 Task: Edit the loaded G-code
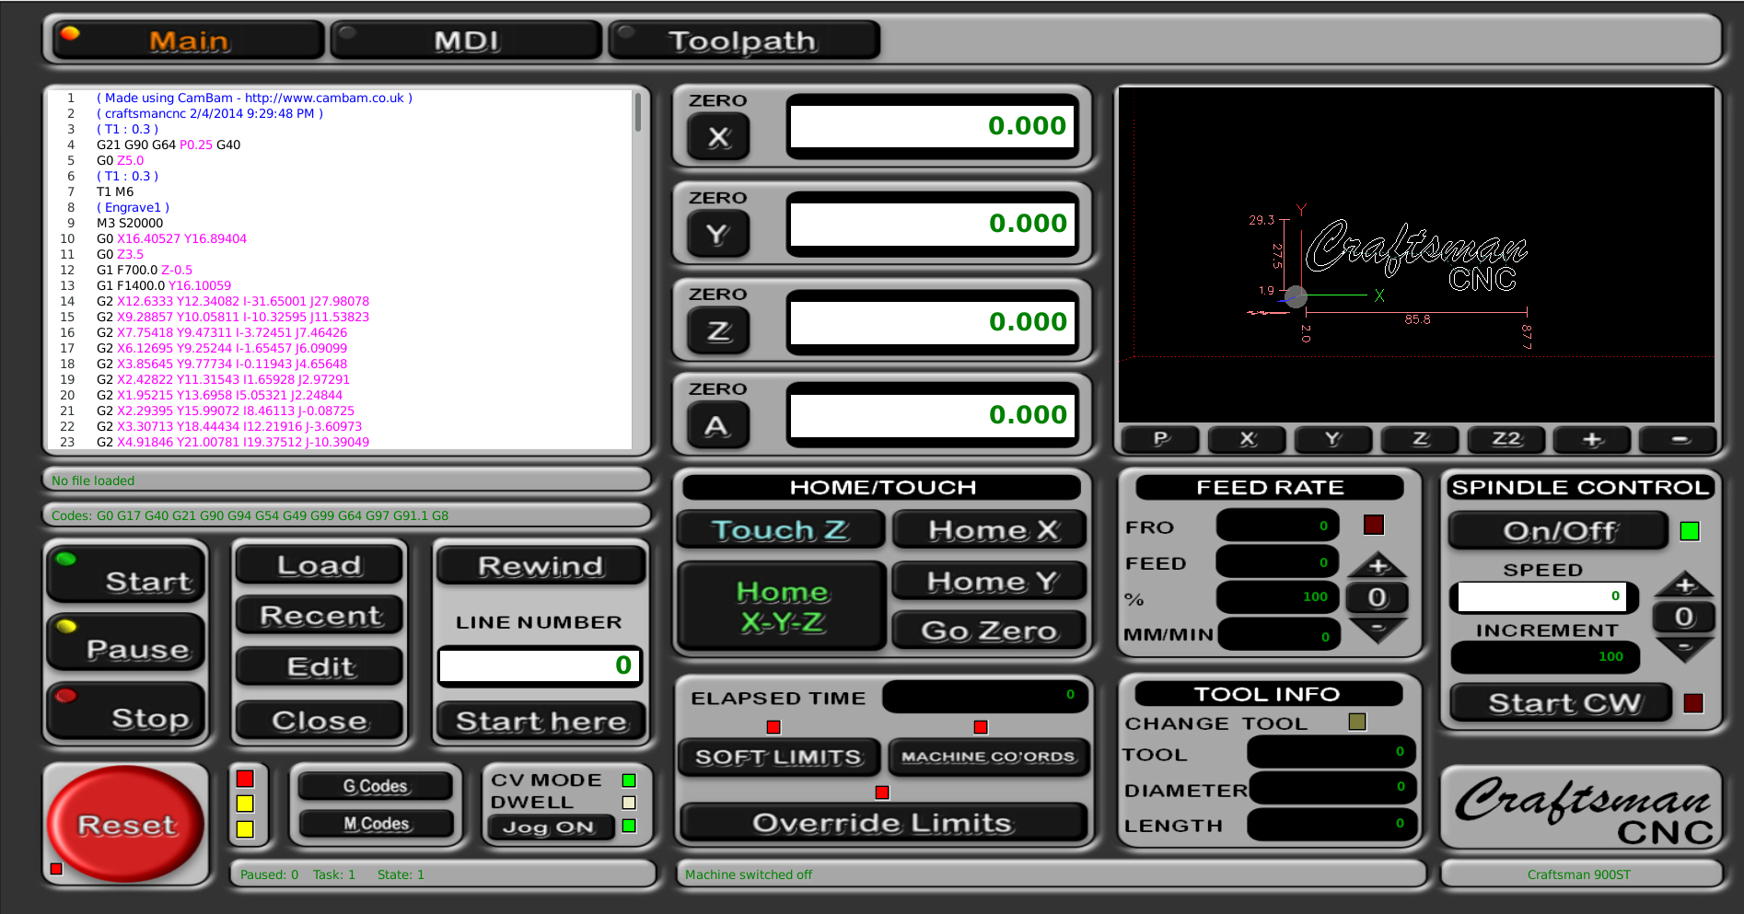pos(320,666)
